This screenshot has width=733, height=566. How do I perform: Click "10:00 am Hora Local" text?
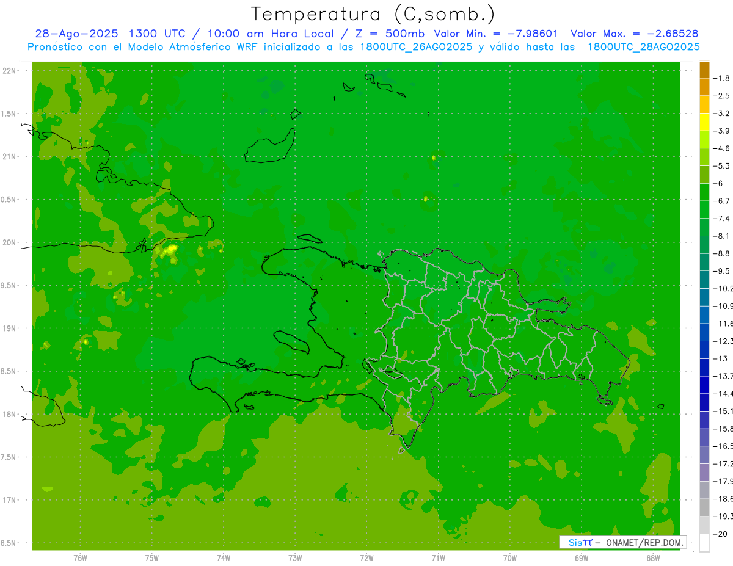(x=271, y=34)
